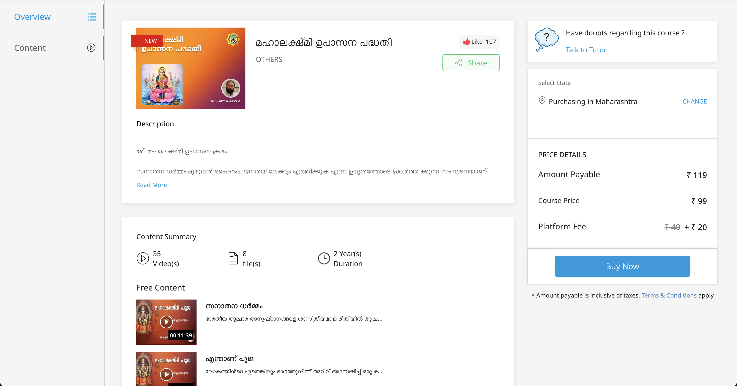Select the Content play icon in sidebar
This screenshot has height=386, width=737.
pos(91,48)
